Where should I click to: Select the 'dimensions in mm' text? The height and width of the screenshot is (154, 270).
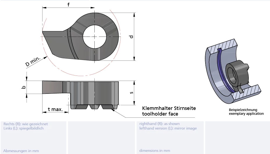(155, 151)
